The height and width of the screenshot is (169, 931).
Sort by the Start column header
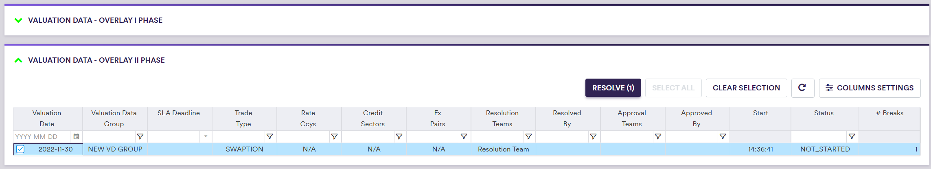760,113
